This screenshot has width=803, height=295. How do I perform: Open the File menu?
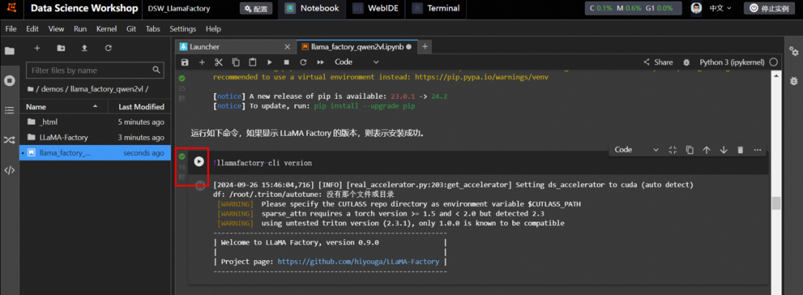(10, 29)
